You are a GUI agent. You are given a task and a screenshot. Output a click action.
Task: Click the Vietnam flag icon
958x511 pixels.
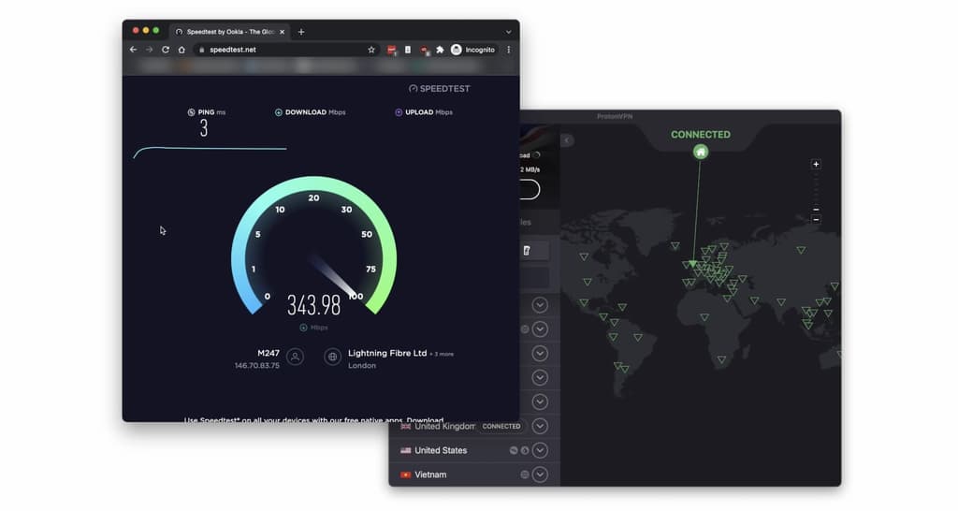[406, 474]
